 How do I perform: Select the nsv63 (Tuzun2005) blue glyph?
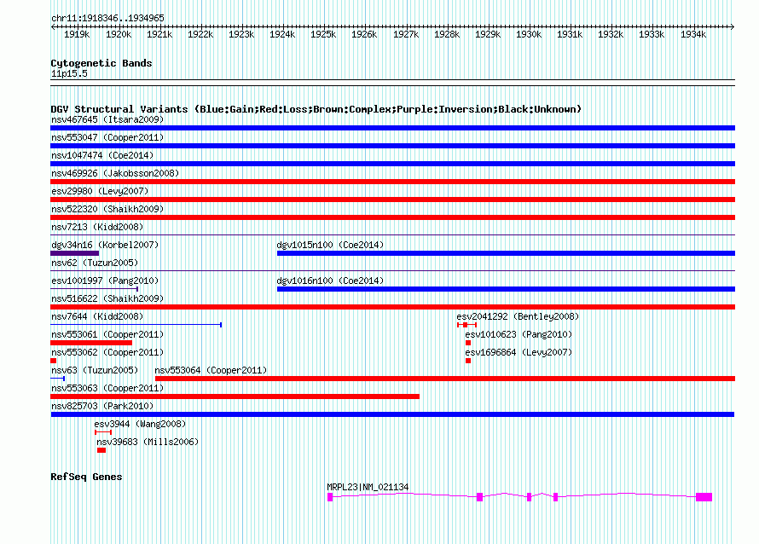[58, 379]
